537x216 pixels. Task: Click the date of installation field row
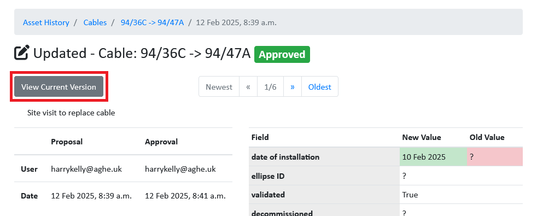click(x=386, y=157)
